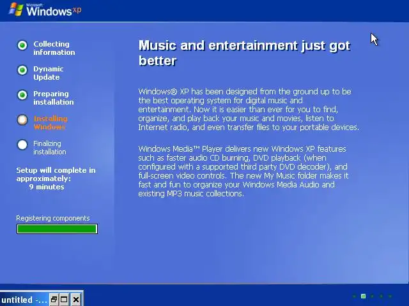
Task: Click the Preparing installation step indicator
Action: tap(22, 95)
